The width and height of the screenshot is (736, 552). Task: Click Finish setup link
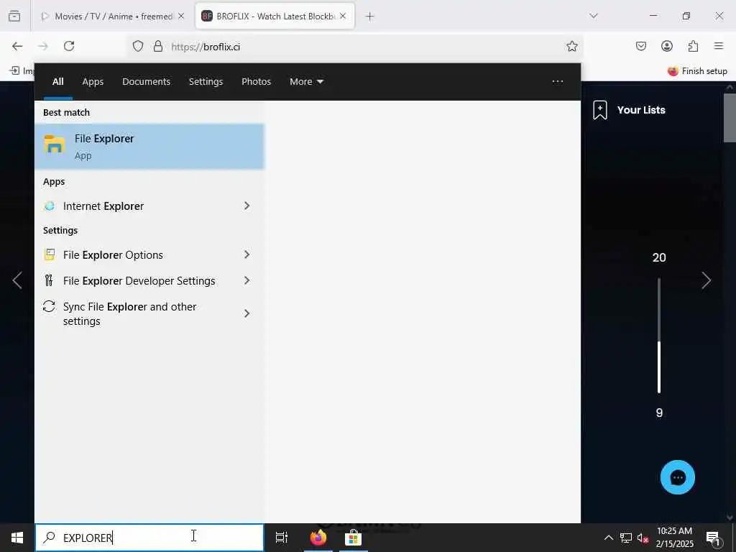point(697,71)
